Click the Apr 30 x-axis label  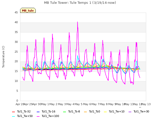37,104
